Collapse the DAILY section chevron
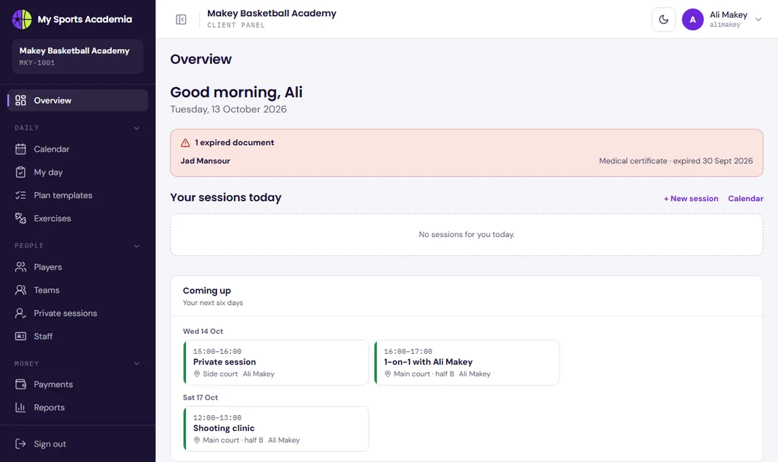The image size is (778, 462). 137,128
